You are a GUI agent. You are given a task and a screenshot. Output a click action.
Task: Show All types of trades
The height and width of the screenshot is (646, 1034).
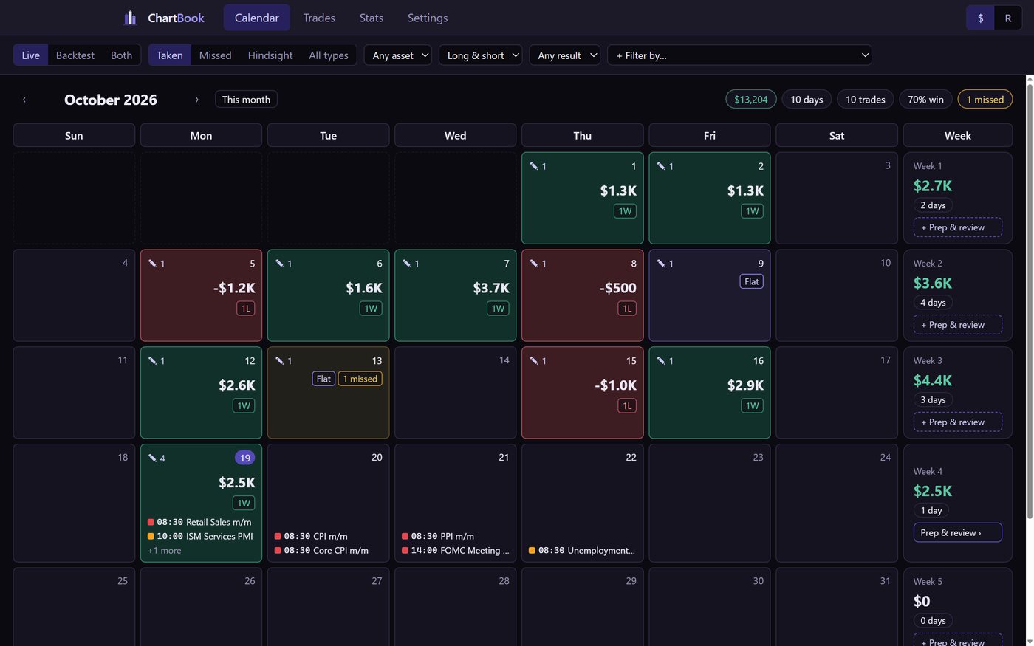[329, 55]
